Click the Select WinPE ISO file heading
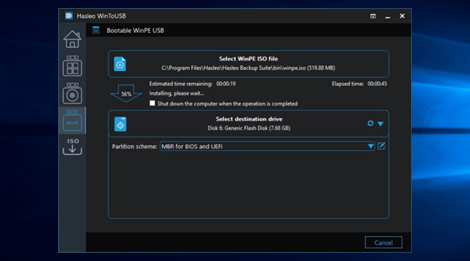The height and width of the screenshot is (261, 470). coord(248,59)
